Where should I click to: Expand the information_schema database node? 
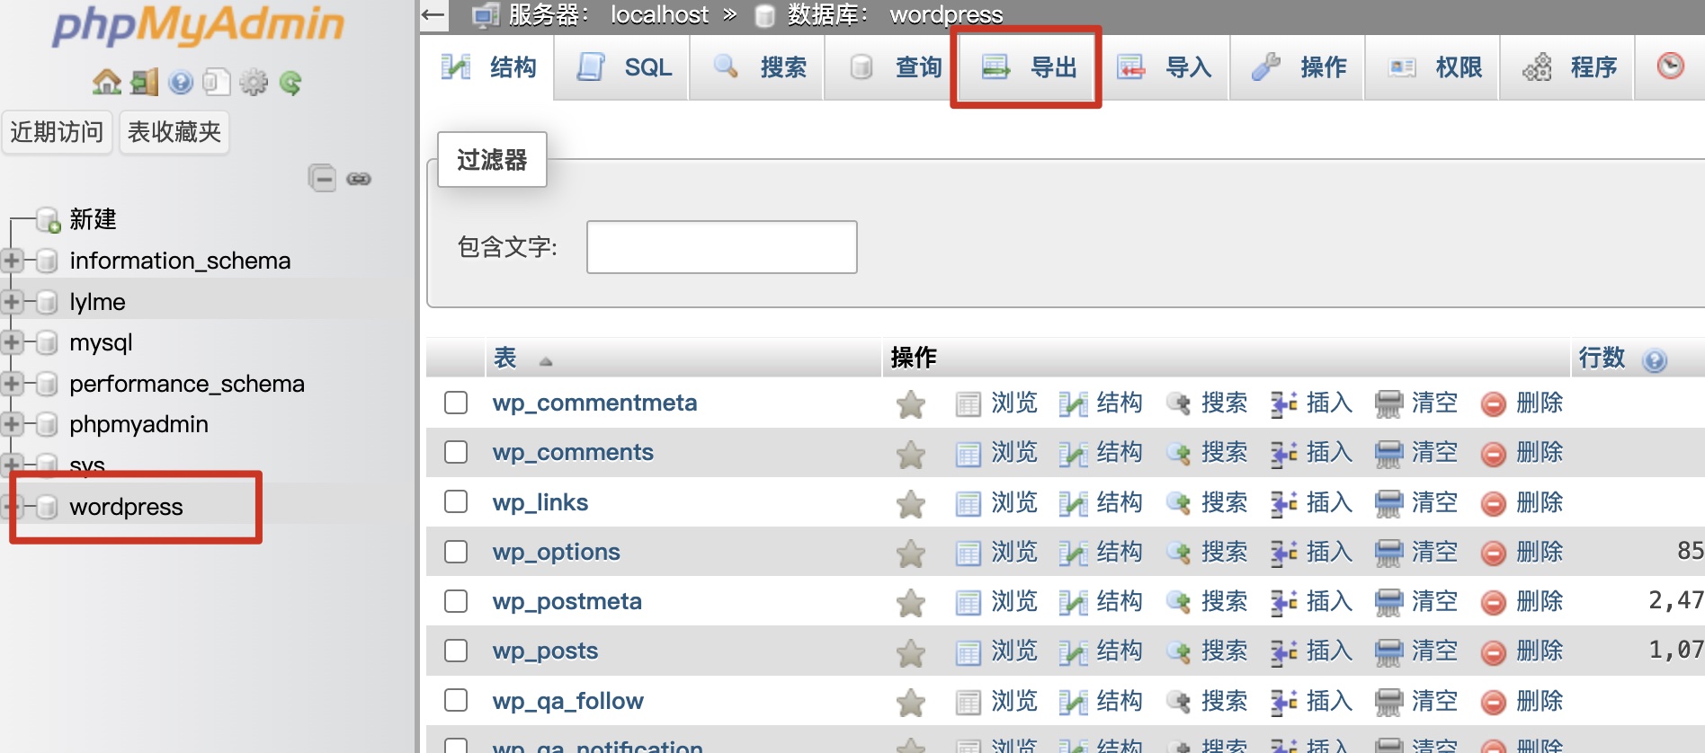[12, 261]
